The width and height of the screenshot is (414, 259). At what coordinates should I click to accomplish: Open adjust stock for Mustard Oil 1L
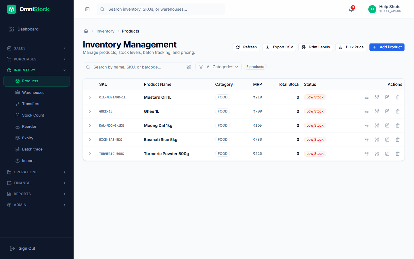367,97
